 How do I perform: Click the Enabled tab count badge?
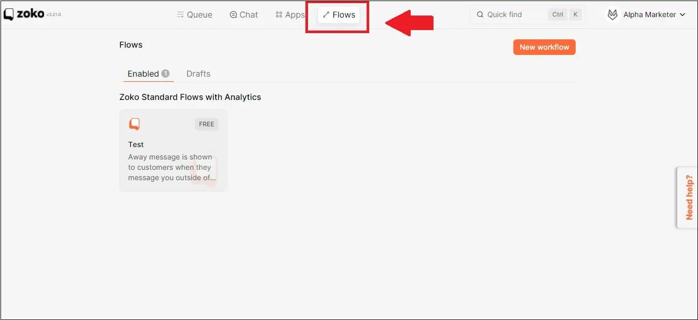click(165, 74)
